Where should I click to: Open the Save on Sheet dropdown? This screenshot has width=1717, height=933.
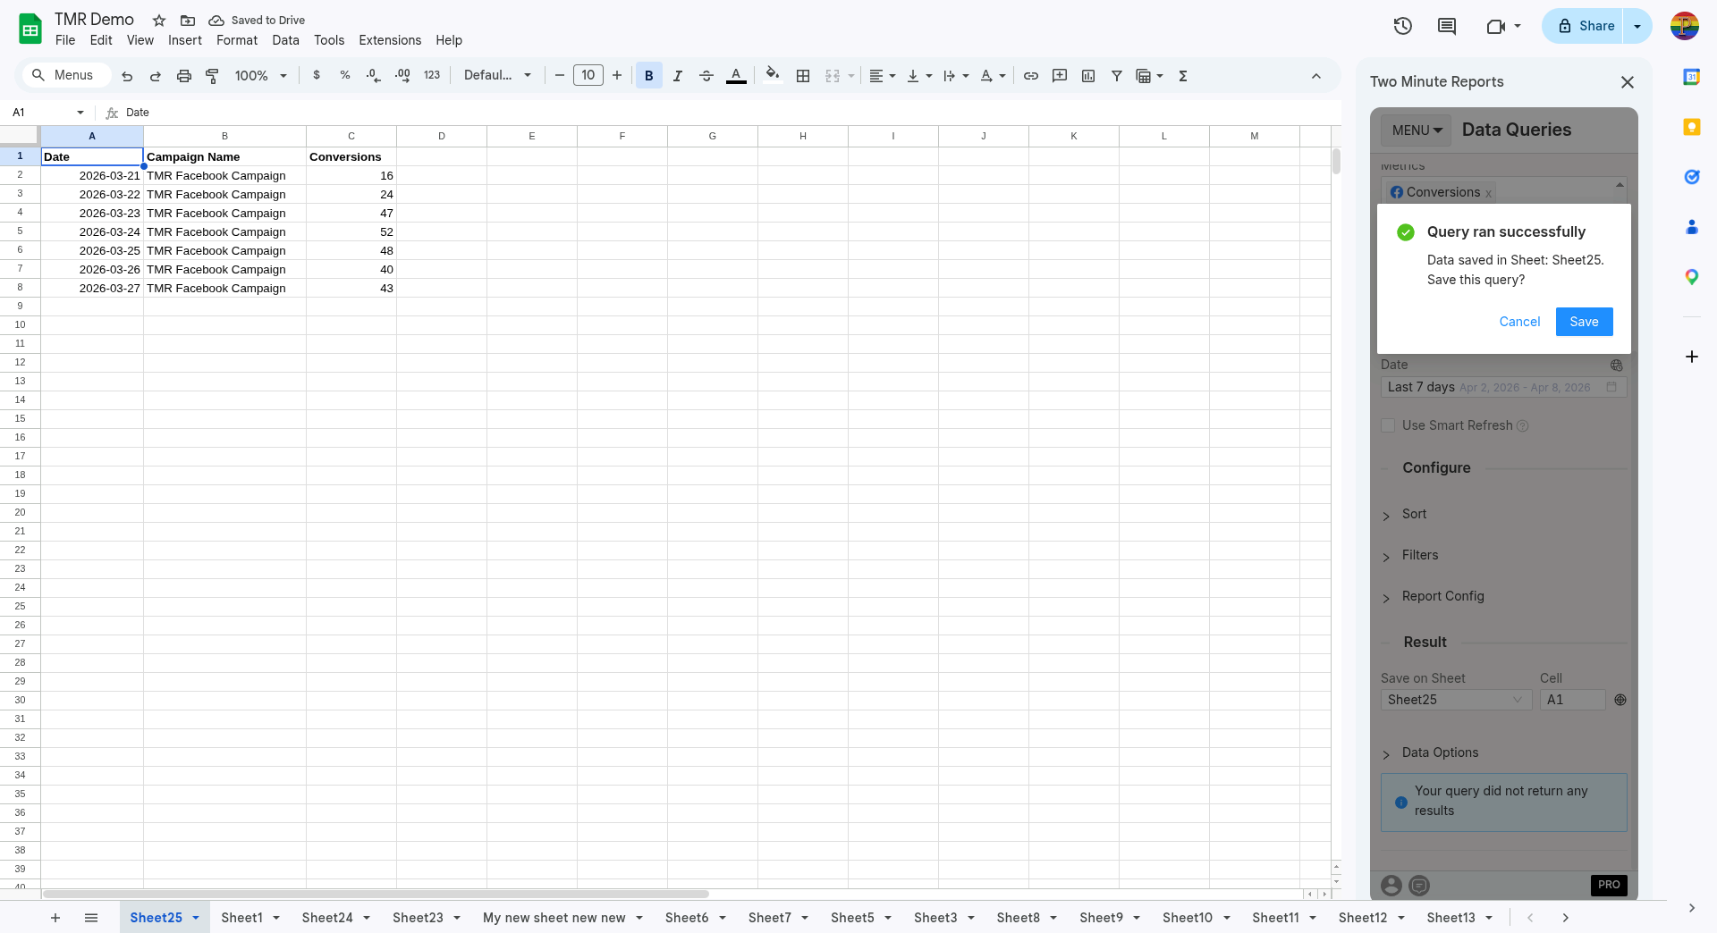tap(1456, 700)
